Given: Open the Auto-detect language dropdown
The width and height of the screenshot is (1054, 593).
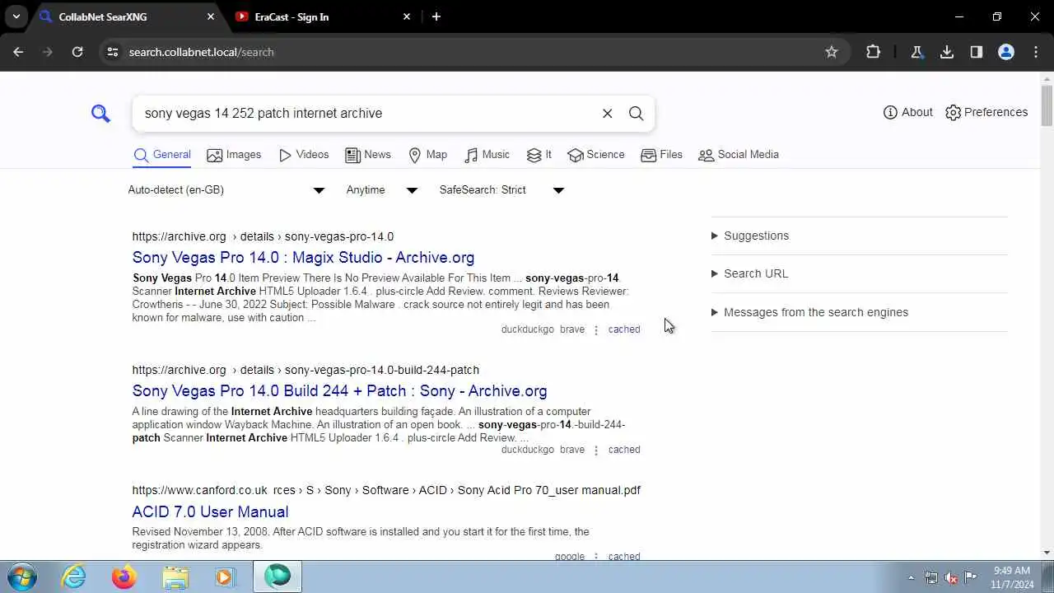Looking at the screenshot, I should [226, 190].
